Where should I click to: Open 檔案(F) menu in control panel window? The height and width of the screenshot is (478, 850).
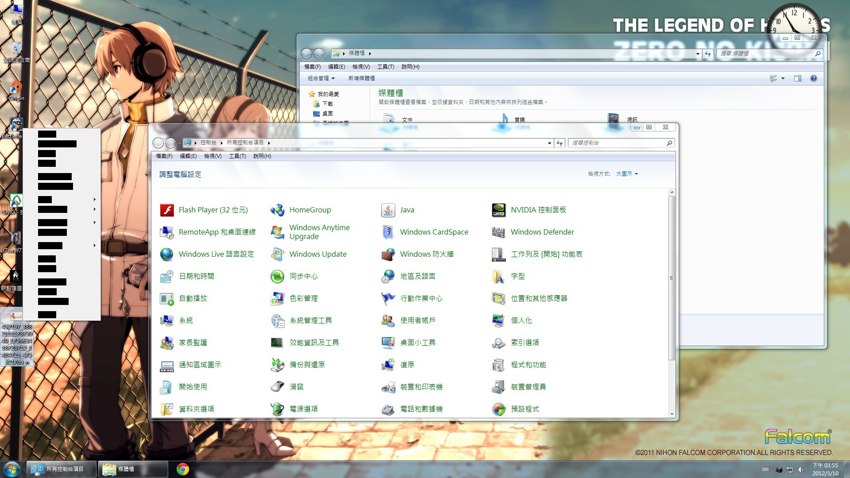point(164,156)
